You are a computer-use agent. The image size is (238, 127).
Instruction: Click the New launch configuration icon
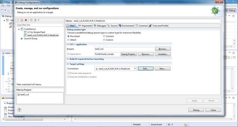coord(18,20)
